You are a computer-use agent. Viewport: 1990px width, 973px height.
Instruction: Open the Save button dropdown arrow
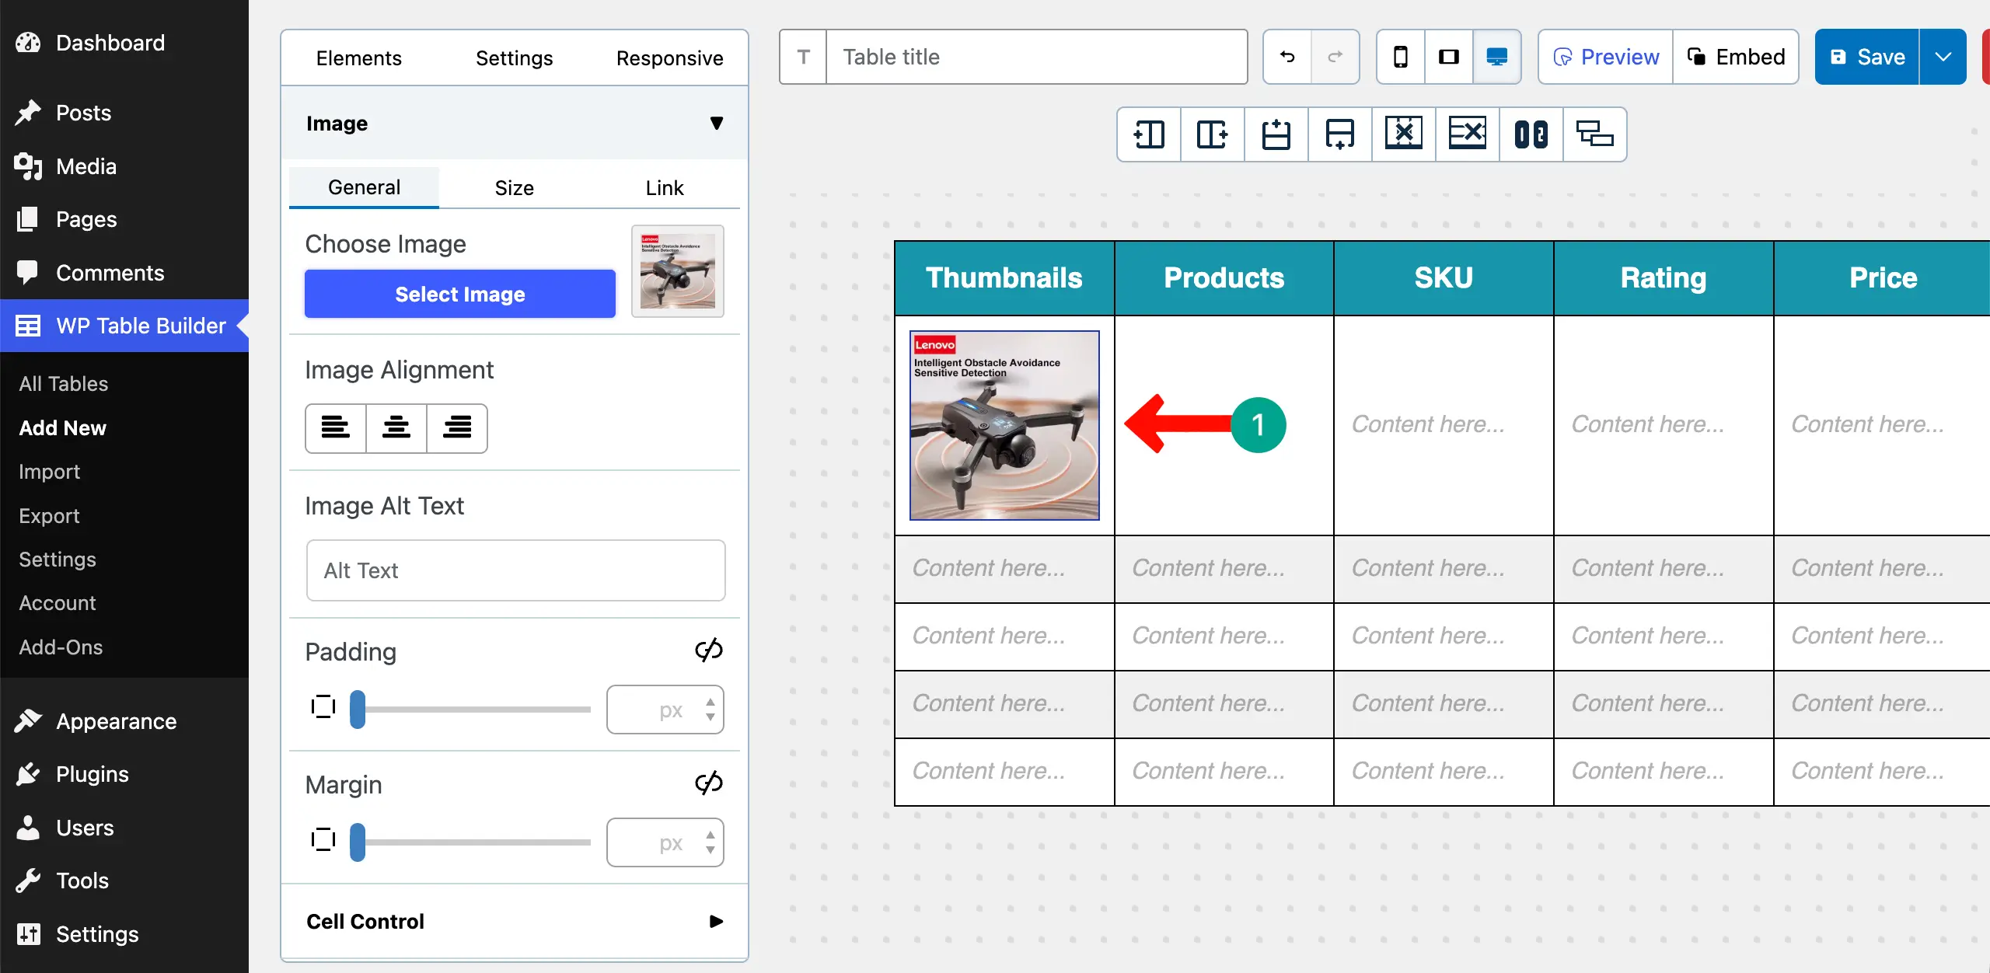[x=1943, y=57]
